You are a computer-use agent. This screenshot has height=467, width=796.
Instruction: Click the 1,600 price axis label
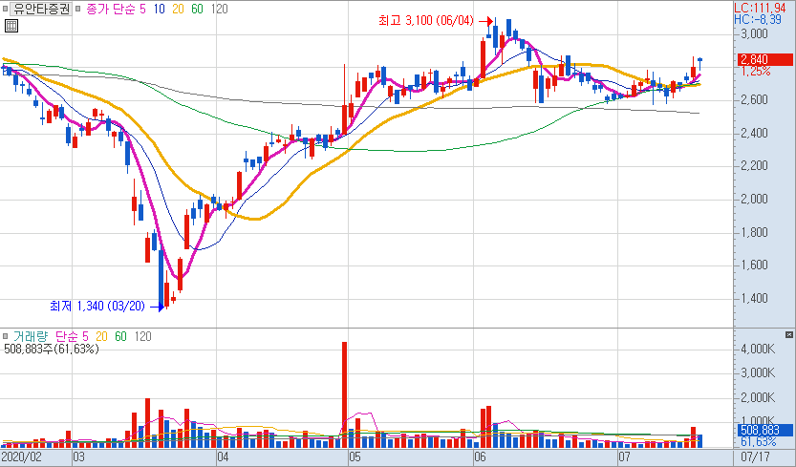753,265
